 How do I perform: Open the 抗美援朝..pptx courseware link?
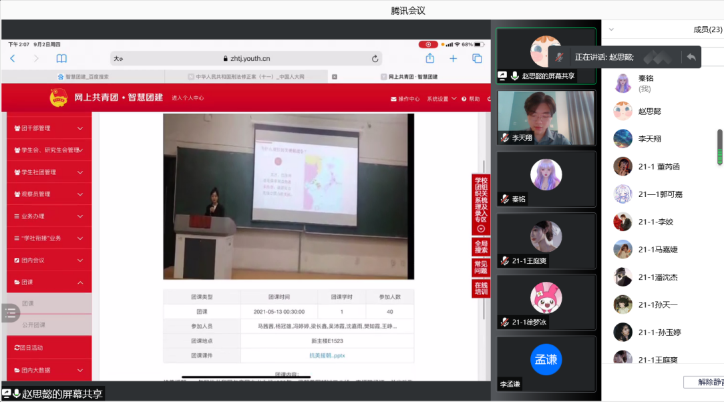(327, 355)
